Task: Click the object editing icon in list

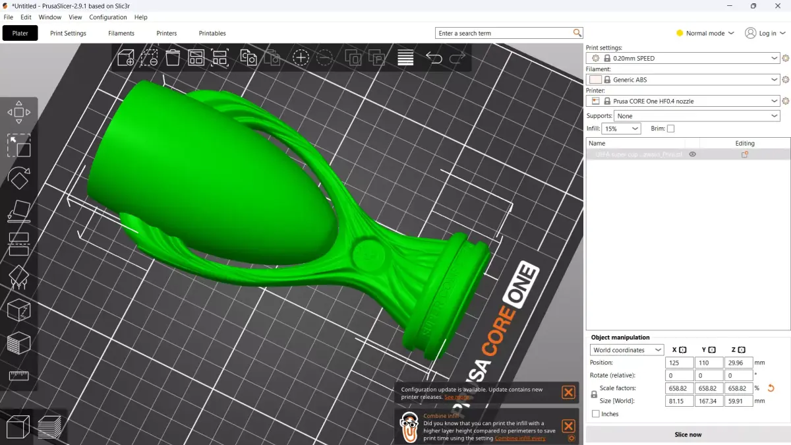Action: [x=745, y=154]
